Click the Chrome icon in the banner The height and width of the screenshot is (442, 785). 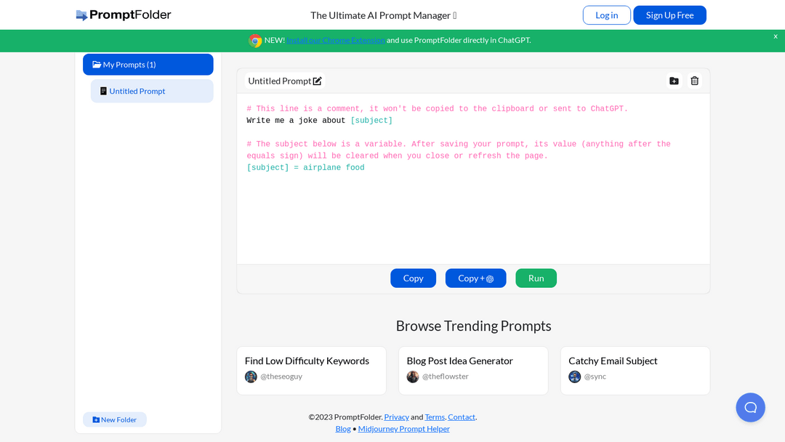point(255,41)
